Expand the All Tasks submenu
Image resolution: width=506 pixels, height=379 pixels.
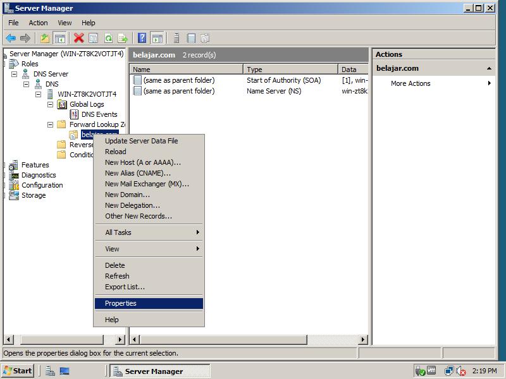[x=149, y=232]
